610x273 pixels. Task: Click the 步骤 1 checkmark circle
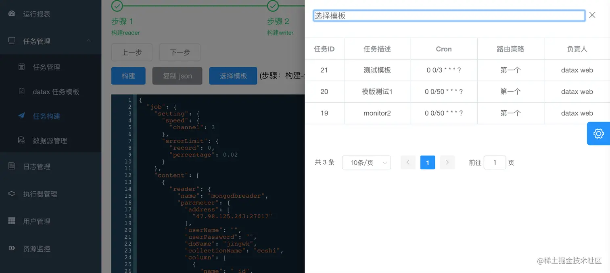tap(117, 6)
